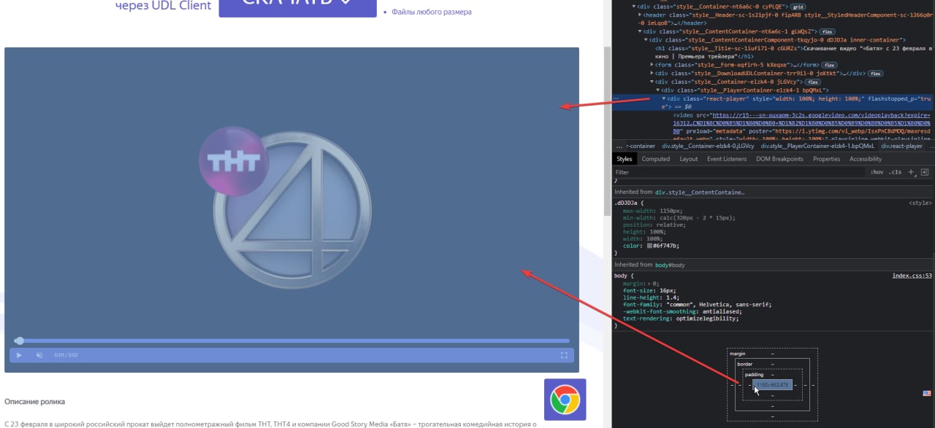The width and height of the screenshot is (935, 428).
Task: Click the US flag icon
Action: click(927, 393)
